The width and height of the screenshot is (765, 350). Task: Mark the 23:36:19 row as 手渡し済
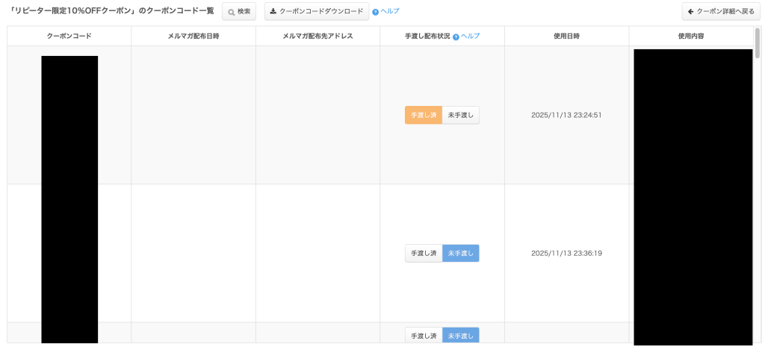pos(424,253)
